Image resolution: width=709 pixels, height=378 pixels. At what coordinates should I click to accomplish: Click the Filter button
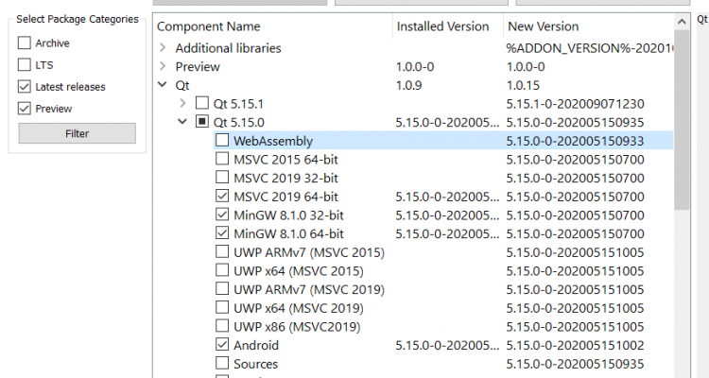77,133
